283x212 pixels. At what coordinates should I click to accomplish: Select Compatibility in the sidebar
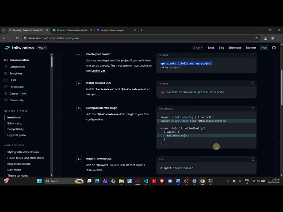[15, 129]
